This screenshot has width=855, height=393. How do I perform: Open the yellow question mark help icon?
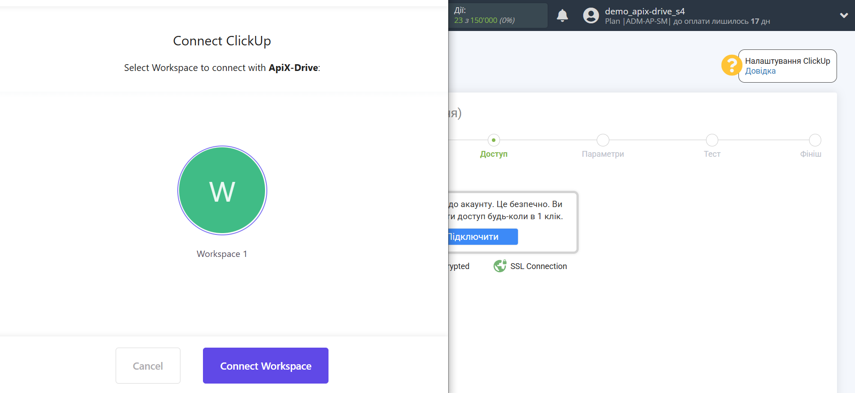click(x=732, y=65)
